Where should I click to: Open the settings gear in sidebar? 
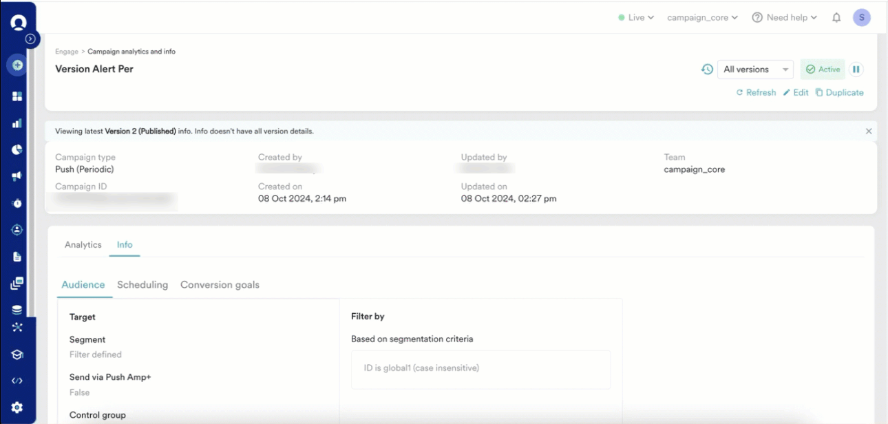17,407
